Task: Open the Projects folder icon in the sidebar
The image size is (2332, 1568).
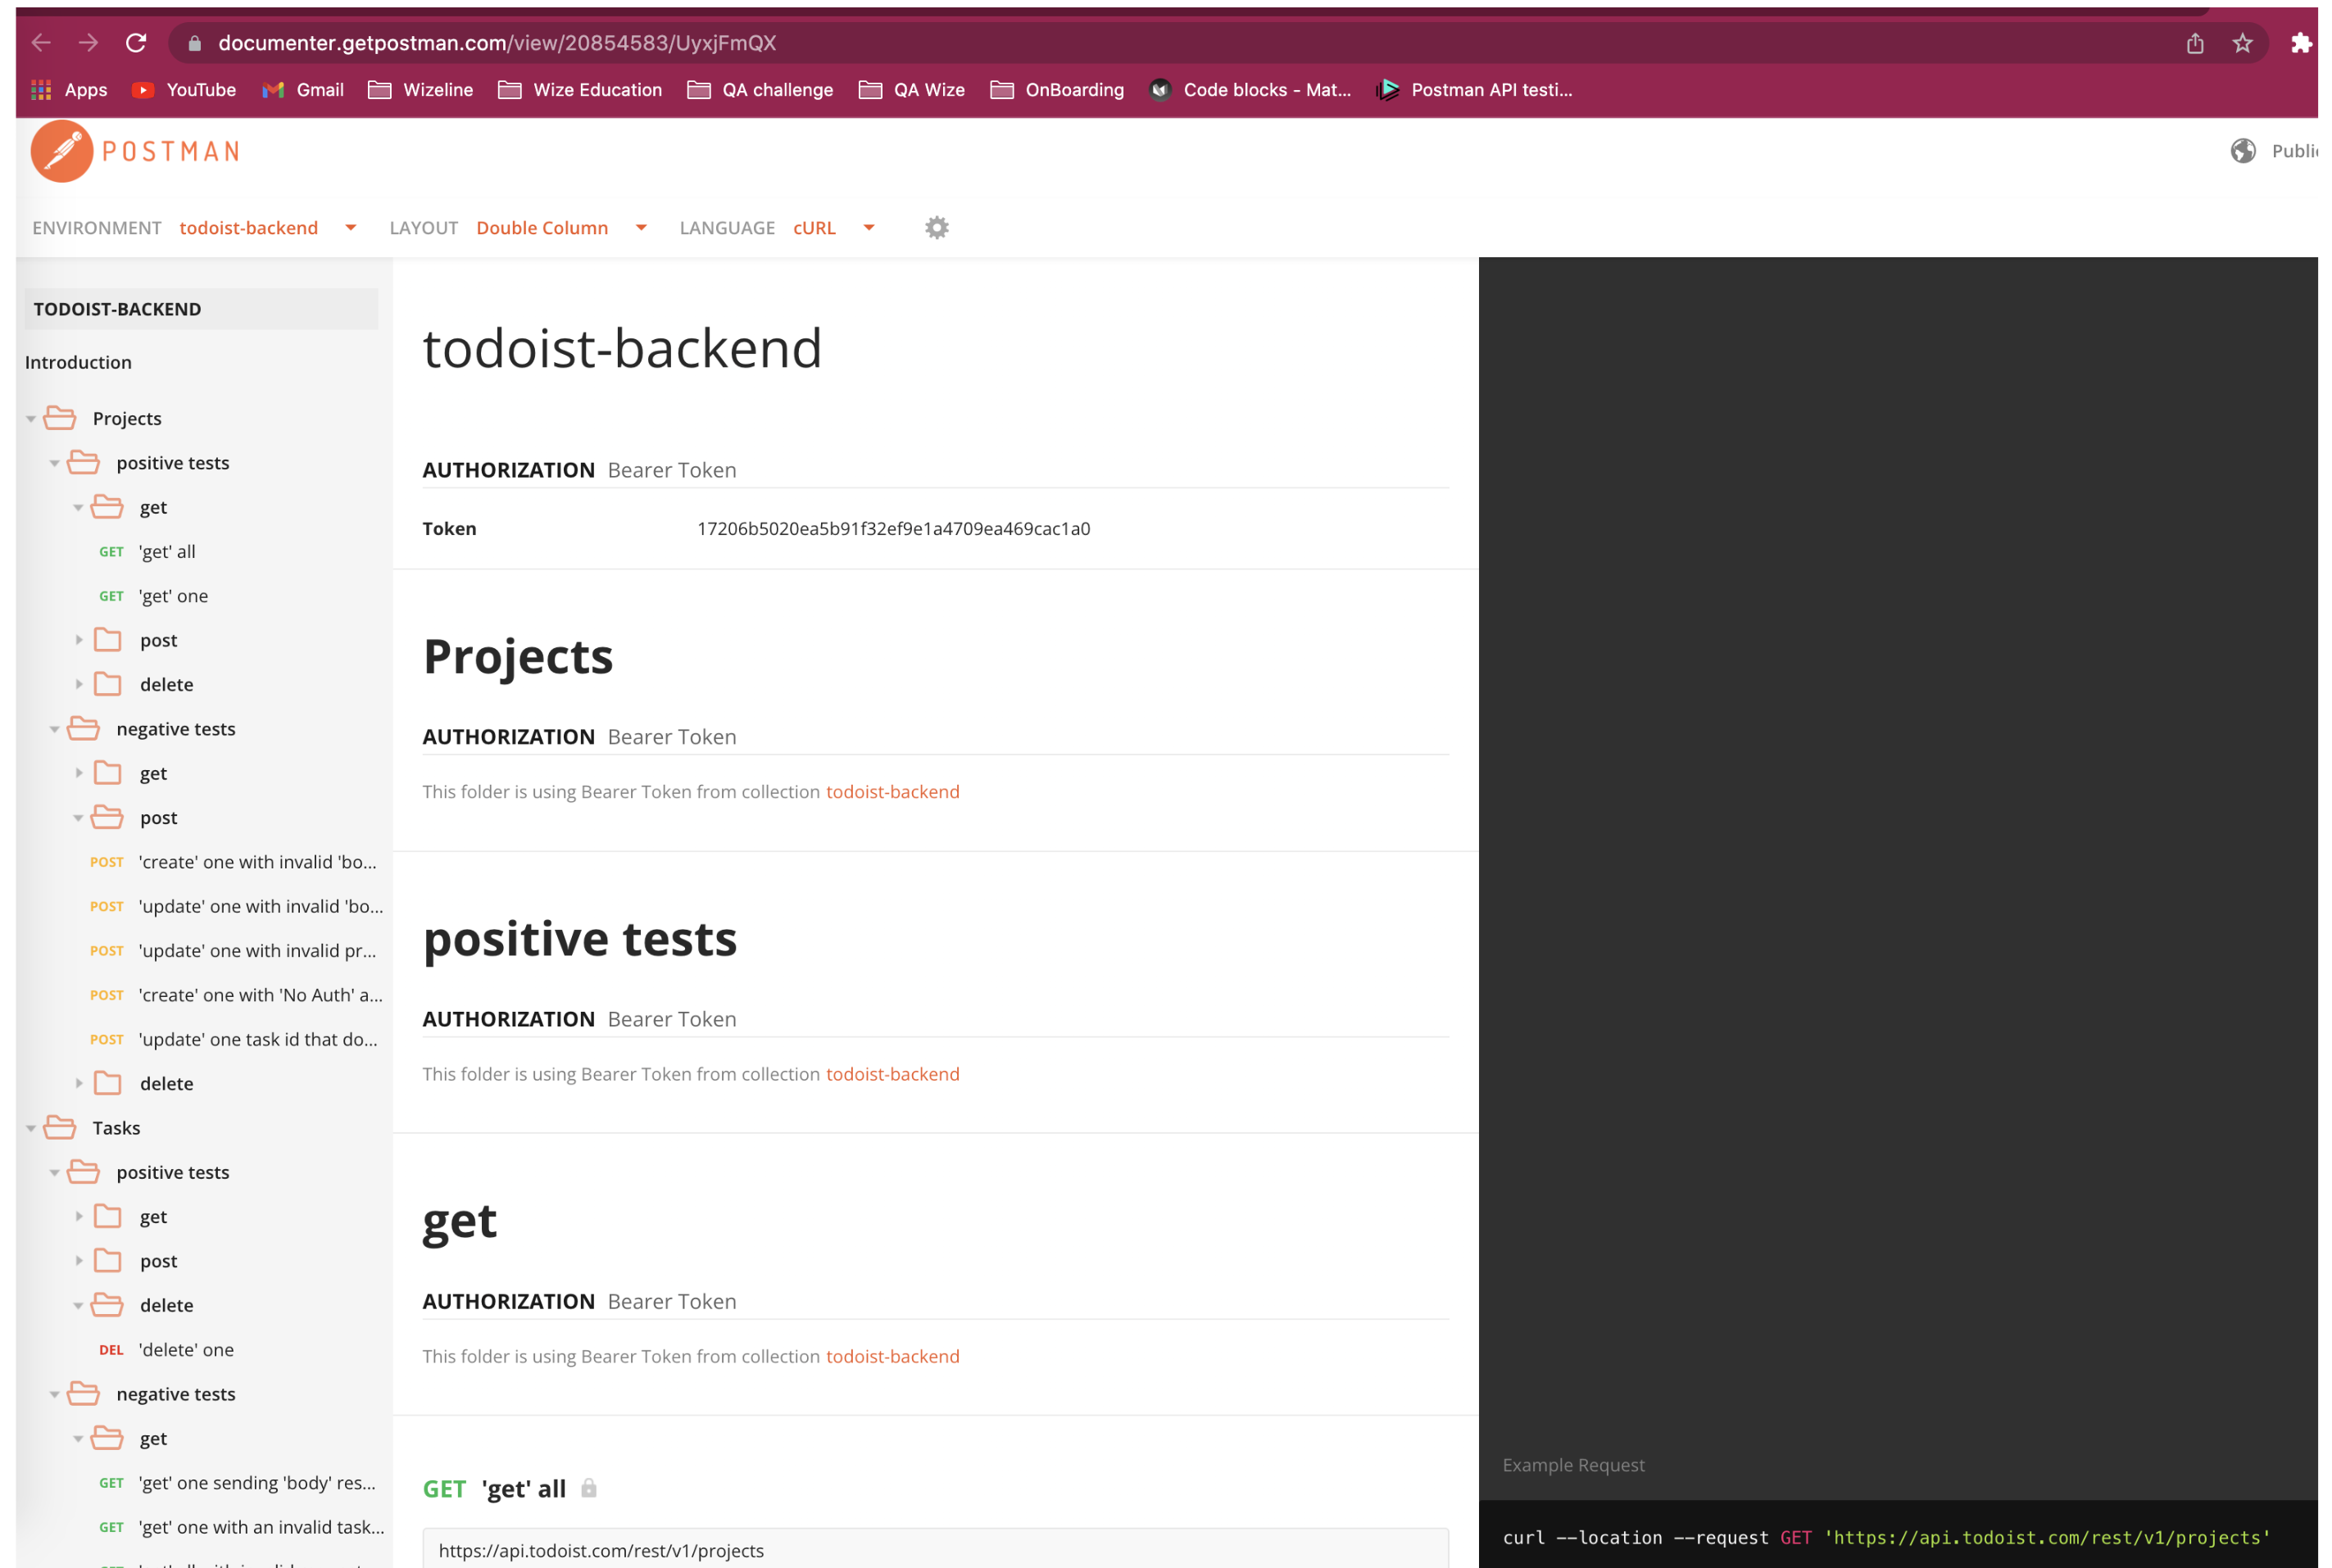Action: pyautogui.click(x=58, y=418)
